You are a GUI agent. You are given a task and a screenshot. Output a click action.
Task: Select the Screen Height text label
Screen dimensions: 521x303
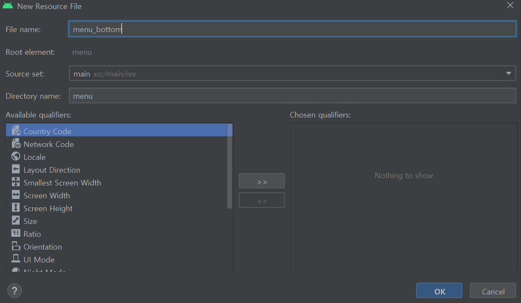point(48,209)
